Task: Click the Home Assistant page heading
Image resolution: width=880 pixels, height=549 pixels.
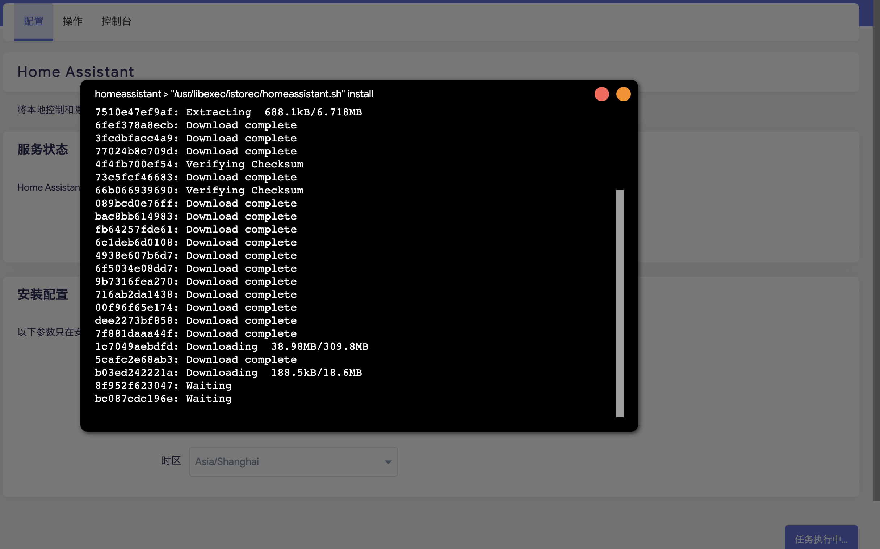Action: click(76, 72)
